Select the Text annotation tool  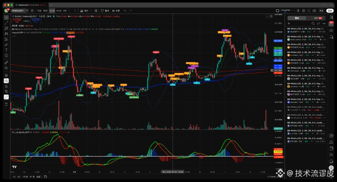[x=6, y=50]
